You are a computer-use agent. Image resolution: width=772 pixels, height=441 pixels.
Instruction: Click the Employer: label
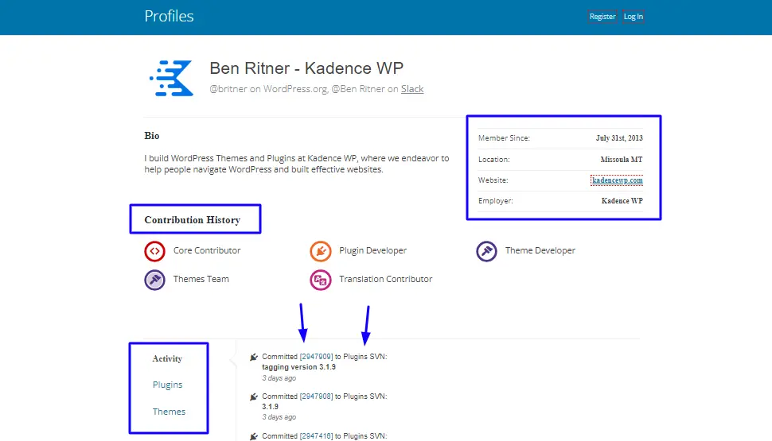point(495,200)
